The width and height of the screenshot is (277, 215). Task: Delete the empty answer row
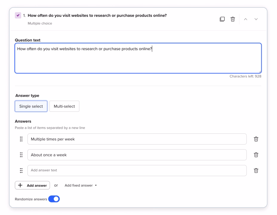point(256,171)
